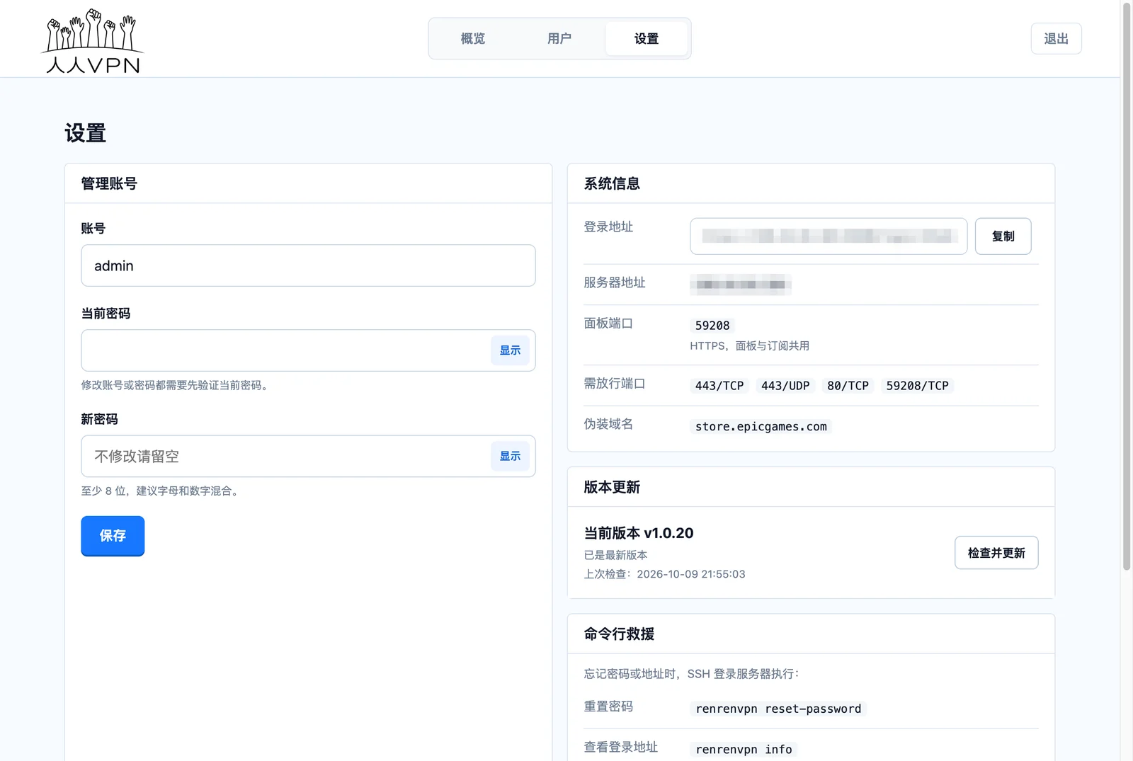This screenshot has height=761, width=1133.
Task: Switch to the 概览 tab
Action: click(x=473, y=38)
